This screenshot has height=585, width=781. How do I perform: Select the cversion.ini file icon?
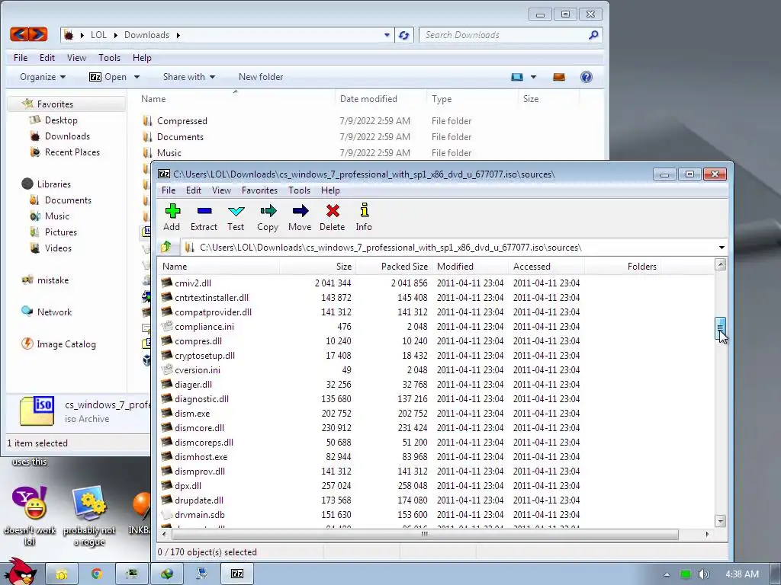coord(167,369)
